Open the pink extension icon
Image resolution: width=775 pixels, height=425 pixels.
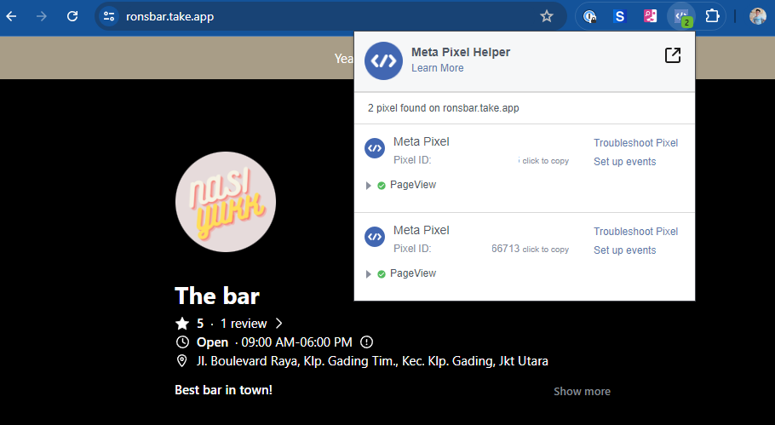coord(650,16)
